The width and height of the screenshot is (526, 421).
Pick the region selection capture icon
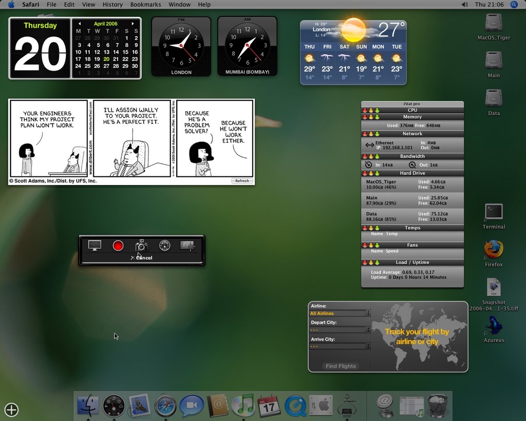click(187, 245)
